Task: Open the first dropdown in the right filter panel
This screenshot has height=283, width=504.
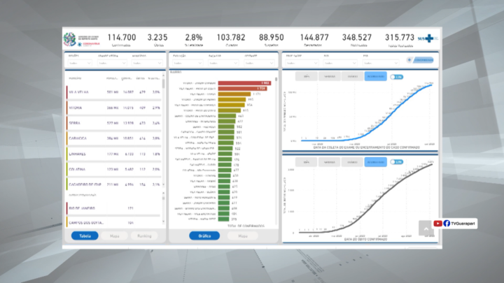Action: click(302, 63)
